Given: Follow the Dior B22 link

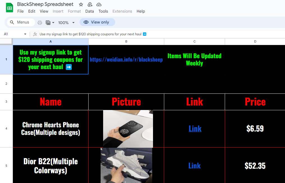Looking at the screenshot, I should 194,166.
